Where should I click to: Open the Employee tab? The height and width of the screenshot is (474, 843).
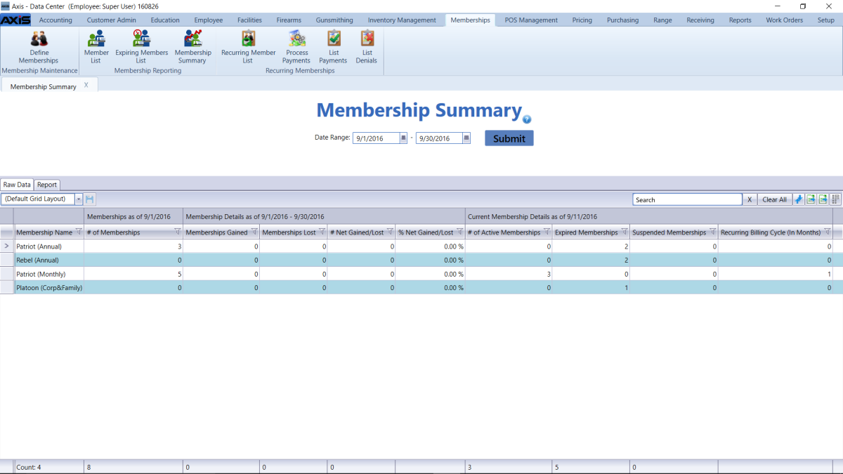click(209, 20)
